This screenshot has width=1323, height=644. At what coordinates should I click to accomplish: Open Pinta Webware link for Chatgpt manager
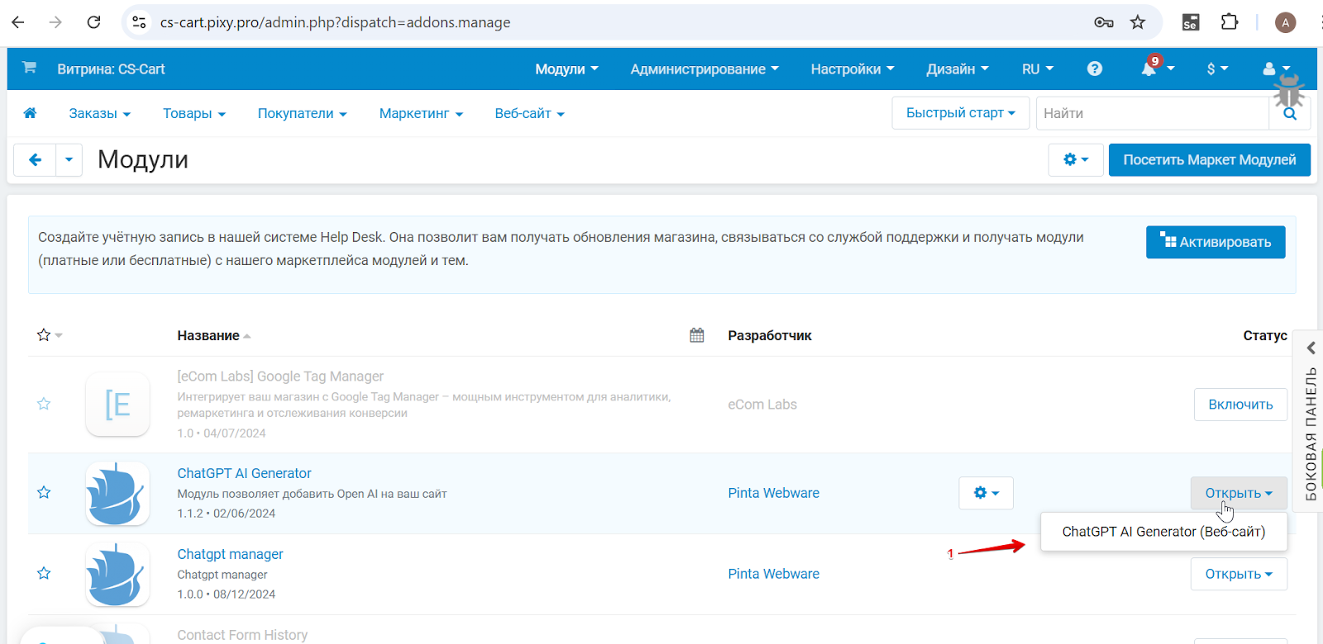click(773, 574)
